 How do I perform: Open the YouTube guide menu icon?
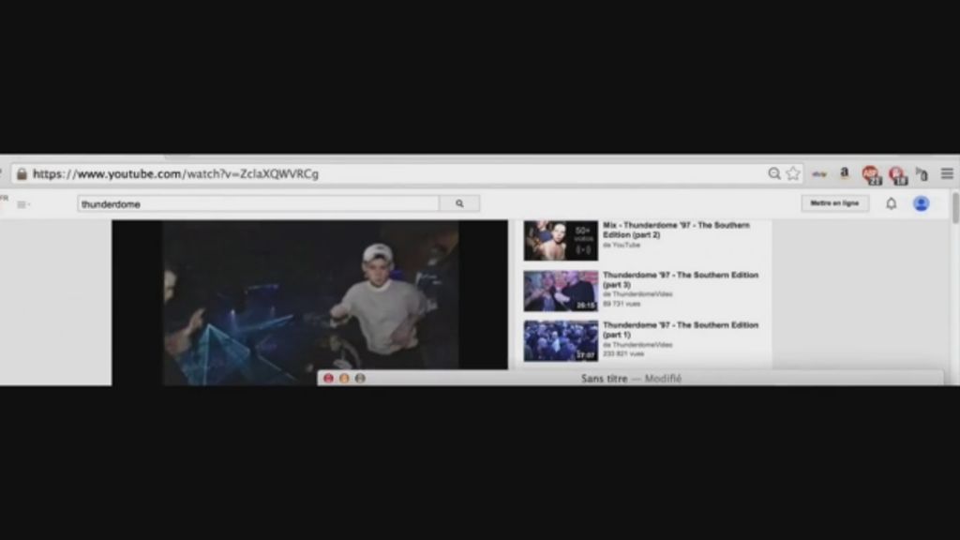pos(22,204)
